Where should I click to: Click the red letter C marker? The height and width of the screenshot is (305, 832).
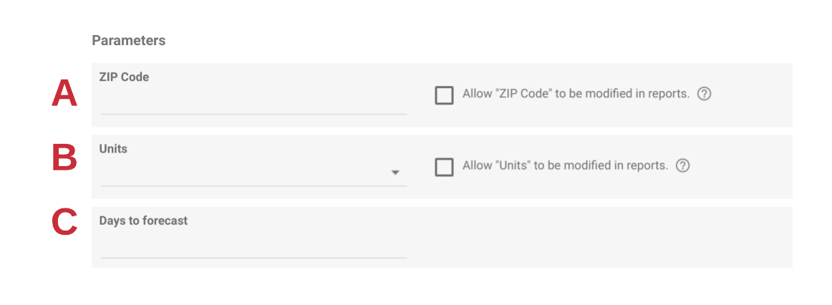[64, 222]
